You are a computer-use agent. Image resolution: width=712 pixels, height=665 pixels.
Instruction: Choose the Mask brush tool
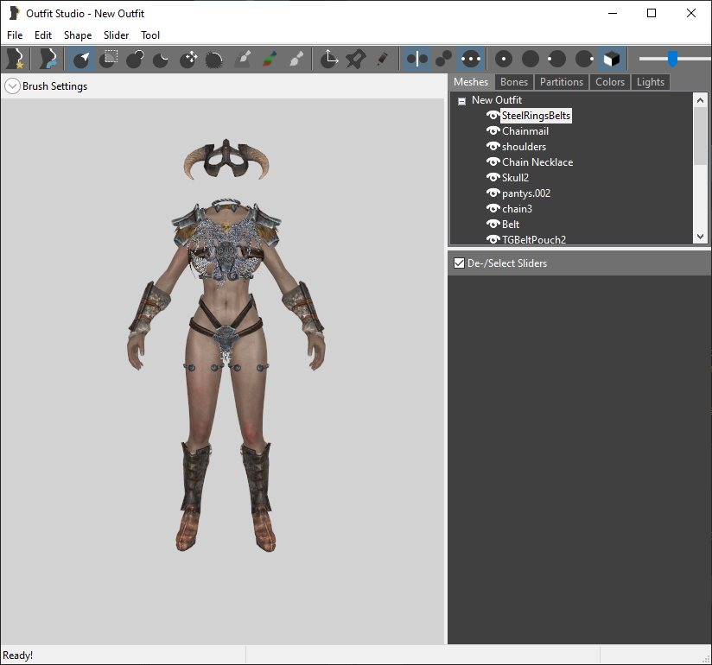tap(109, 59)
